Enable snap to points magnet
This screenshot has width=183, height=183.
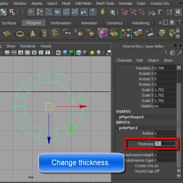pyautogui.click(x=142, y=12)
